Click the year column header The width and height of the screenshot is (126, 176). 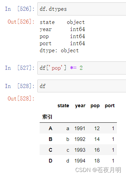80,106
